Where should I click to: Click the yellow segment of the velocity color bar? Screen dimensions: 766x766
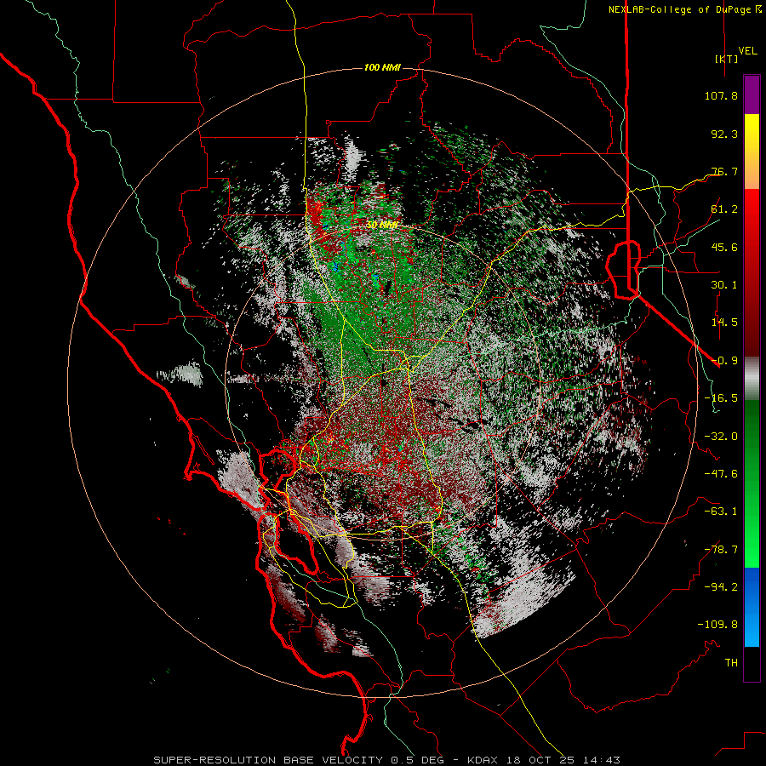pyautogui.click(x=752, y=128)
